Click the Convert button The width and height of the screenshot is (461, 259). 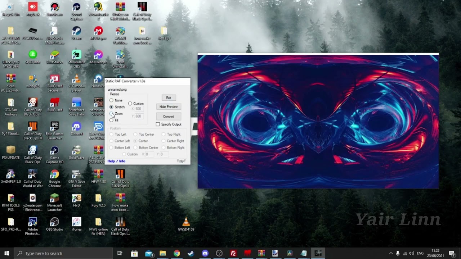pos(169,117)
